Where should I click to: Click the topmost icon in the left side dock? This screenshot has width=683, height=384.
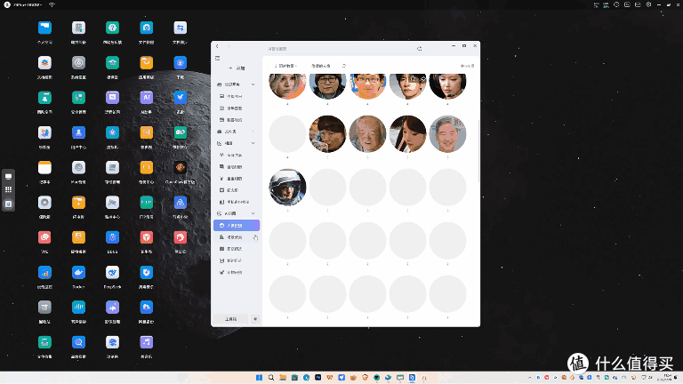point(8,177)
